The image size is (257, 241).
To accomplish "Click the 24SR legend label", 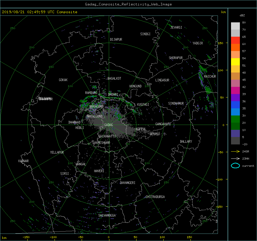I will pyautogui.click(x=246, y=151).
